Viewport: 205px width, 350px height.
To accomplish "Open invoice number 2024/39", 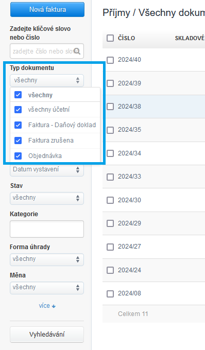I will tap(129, 83).
